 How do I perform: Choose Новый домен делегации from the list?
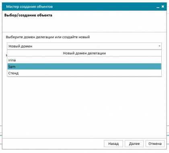coord(84,53)
